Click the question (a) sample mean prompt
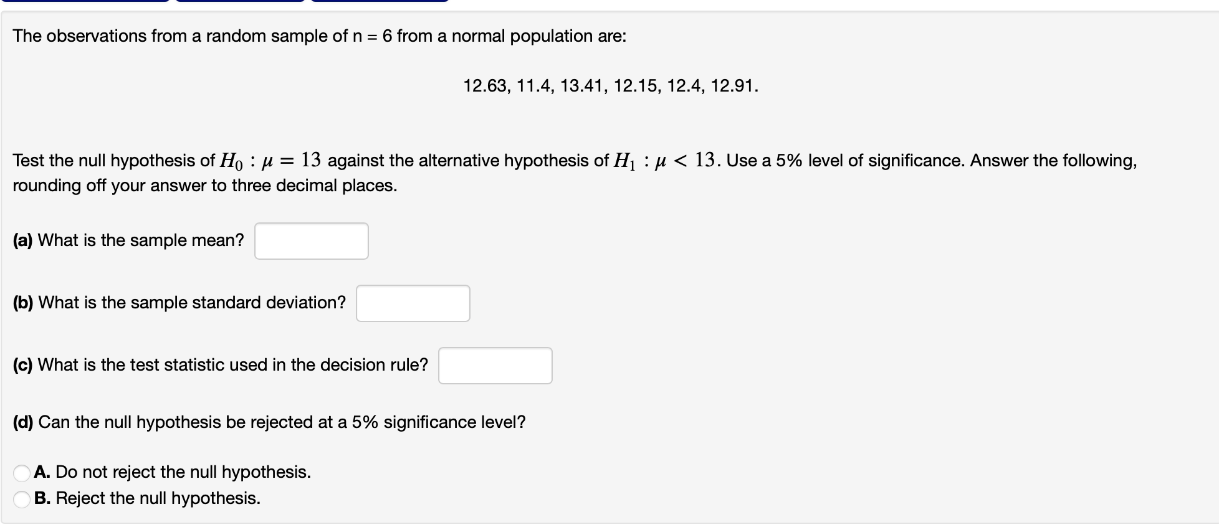Viewport: 1219px width, 527px height. [x=128, y=240]
